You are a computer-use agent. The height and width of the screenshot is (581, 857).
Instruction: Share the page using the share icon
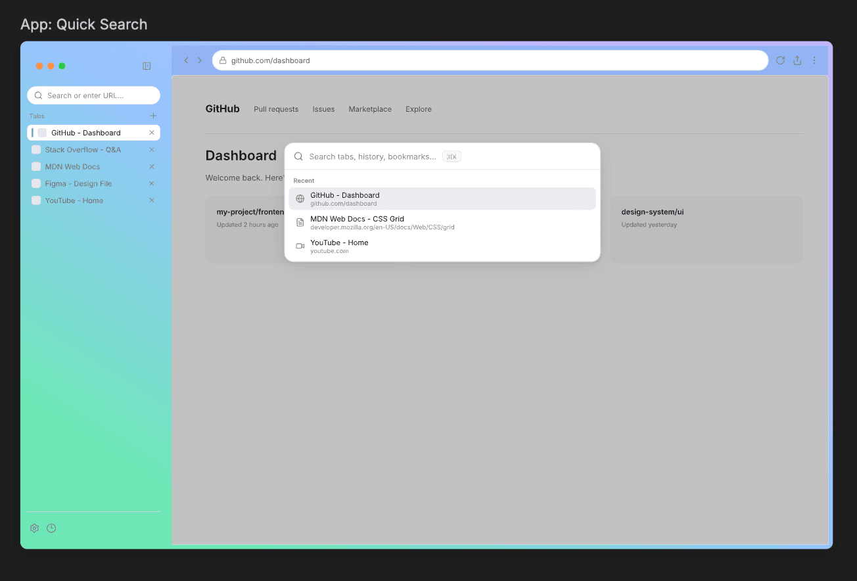click(797, 60)
